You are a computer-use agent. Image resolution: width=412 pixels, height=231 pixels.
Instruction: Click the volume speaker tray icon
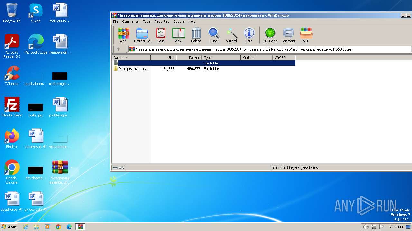366,227
